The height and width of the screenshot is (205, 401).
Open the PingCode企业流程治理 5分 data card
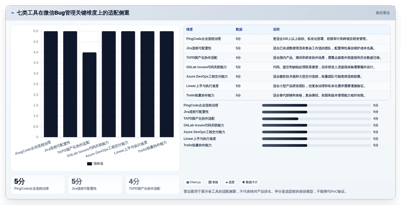pos(38,184)
